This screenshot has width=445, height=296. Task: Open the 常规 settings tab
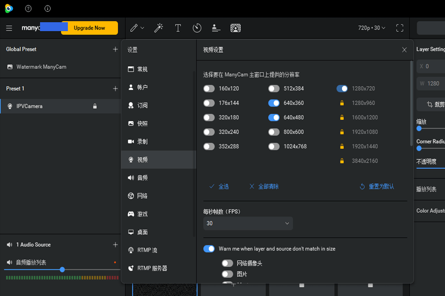point(159,69)
